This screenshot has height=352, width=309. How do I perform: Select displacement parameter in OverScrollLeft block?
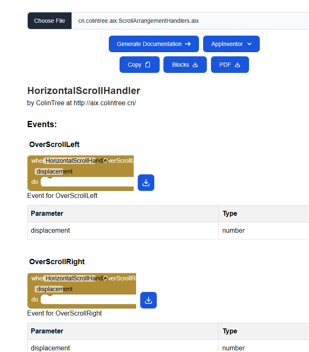tap(49, 171)
